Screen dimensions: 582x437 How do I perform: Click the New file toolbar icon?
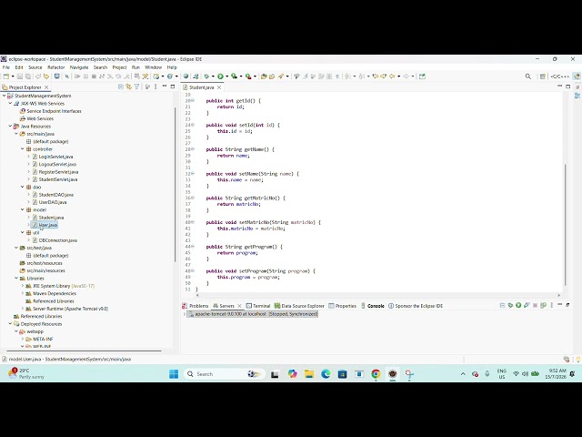click(x=6, y=76)
